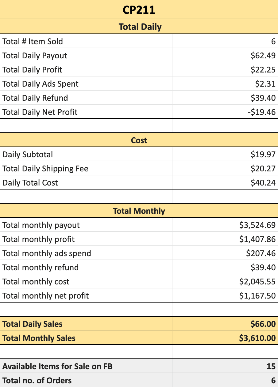This screenshot has width=278, height=387.
Task: Click the Total Daily Profit label cell
Action: [86, 69]
